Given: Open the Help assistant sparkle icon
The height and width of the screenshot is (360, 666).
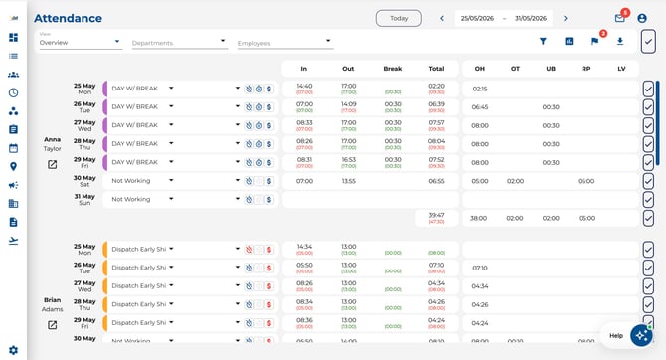Looking at the screenshot, I should click(x=641, y=335).
